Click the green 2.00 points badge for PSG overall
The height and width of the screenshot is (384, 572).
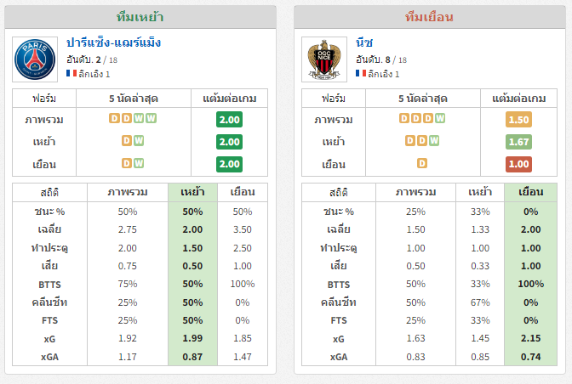tap(229, 120)
